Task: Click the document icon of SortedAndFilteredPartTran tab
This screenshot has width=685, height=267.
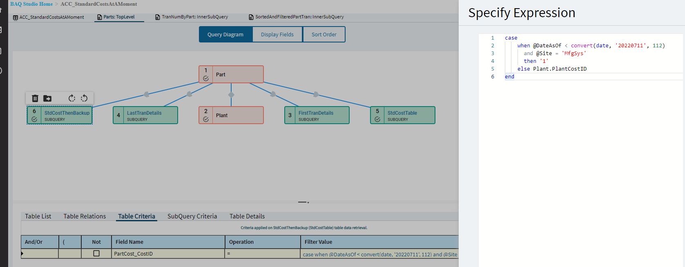Action: [251, 17]
